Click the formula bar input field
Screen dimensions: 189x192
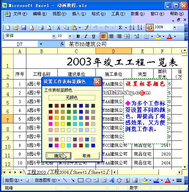127,44
